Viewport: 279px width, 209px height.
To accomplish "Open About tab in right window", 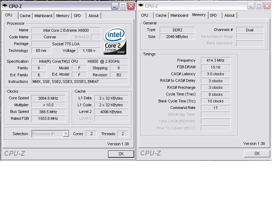I will pyautogui.click(x=229, y=15).
